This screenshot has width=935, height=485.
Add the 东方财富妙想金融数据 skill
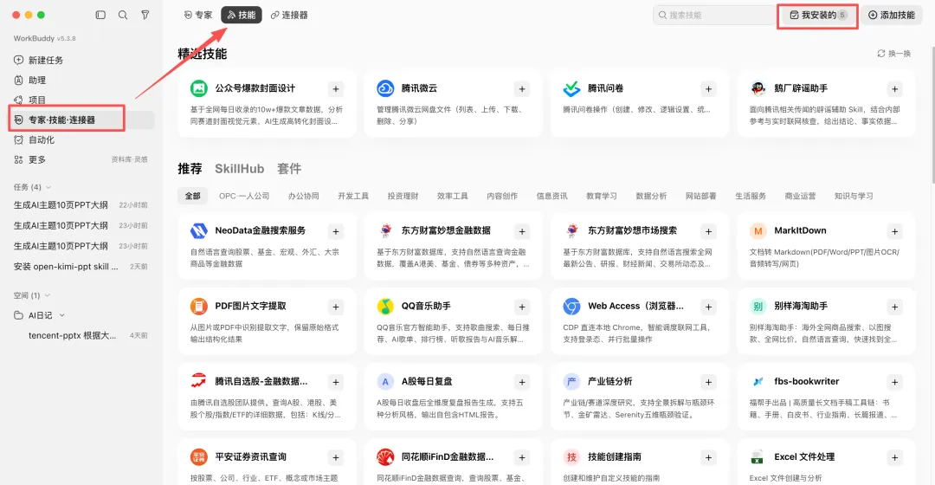[x=522, y=231]
